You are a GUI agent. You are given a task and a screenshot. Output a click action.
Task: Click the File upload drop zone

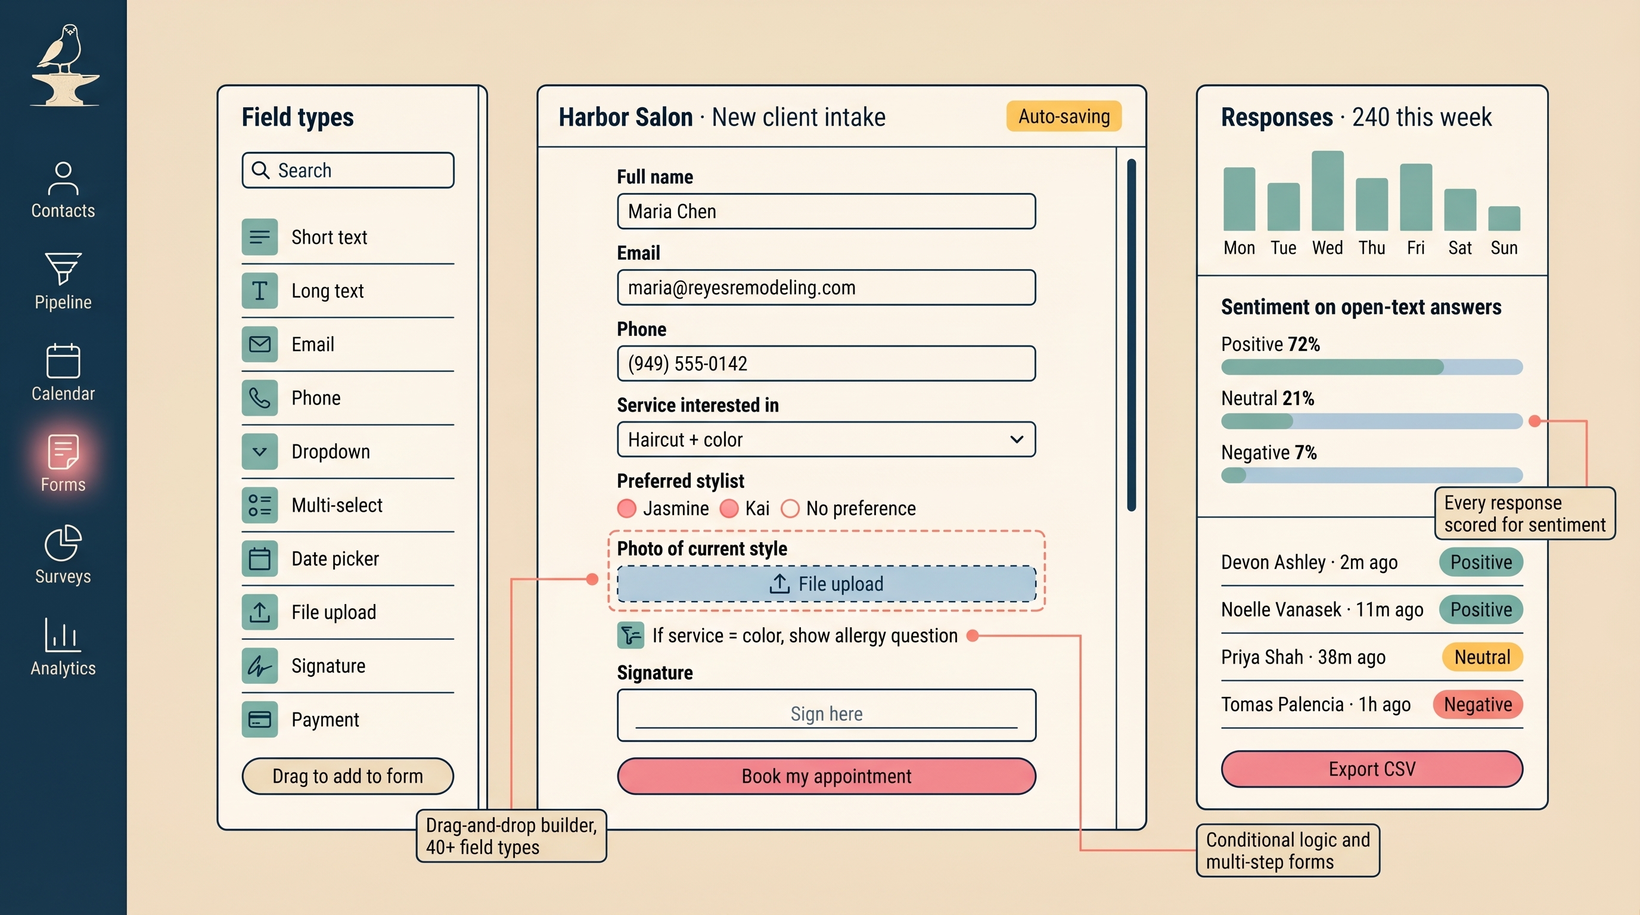pos(827,583)
